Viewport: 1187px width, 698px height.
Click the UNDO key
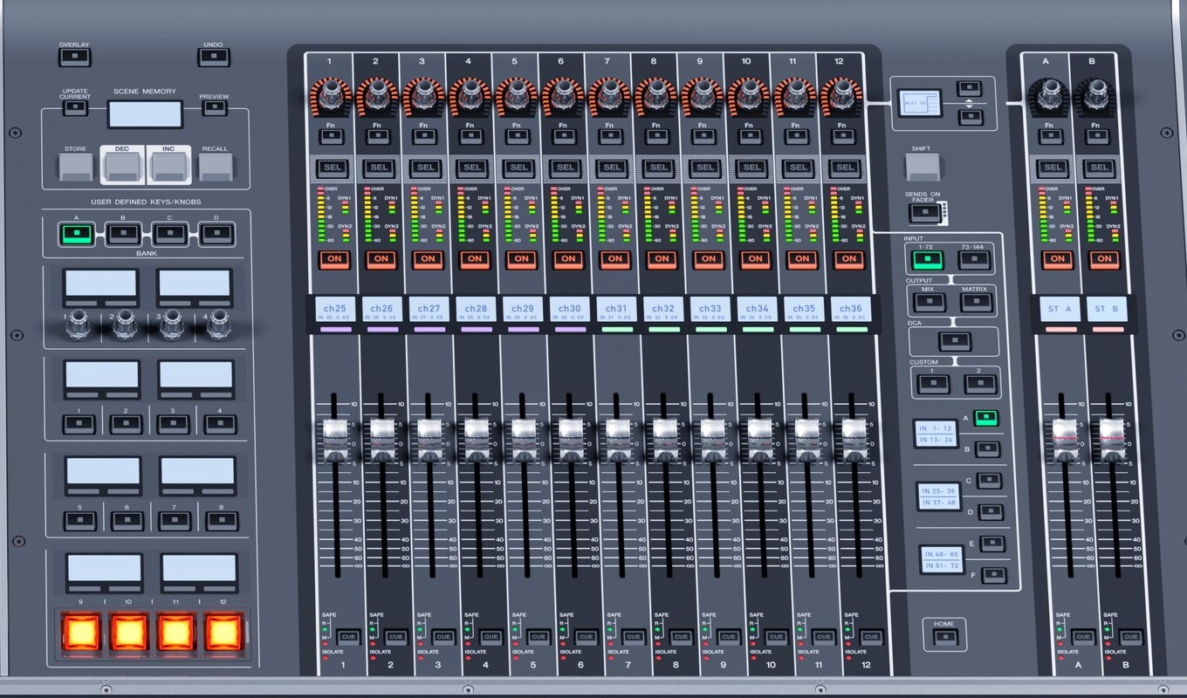tap(213, 58)
